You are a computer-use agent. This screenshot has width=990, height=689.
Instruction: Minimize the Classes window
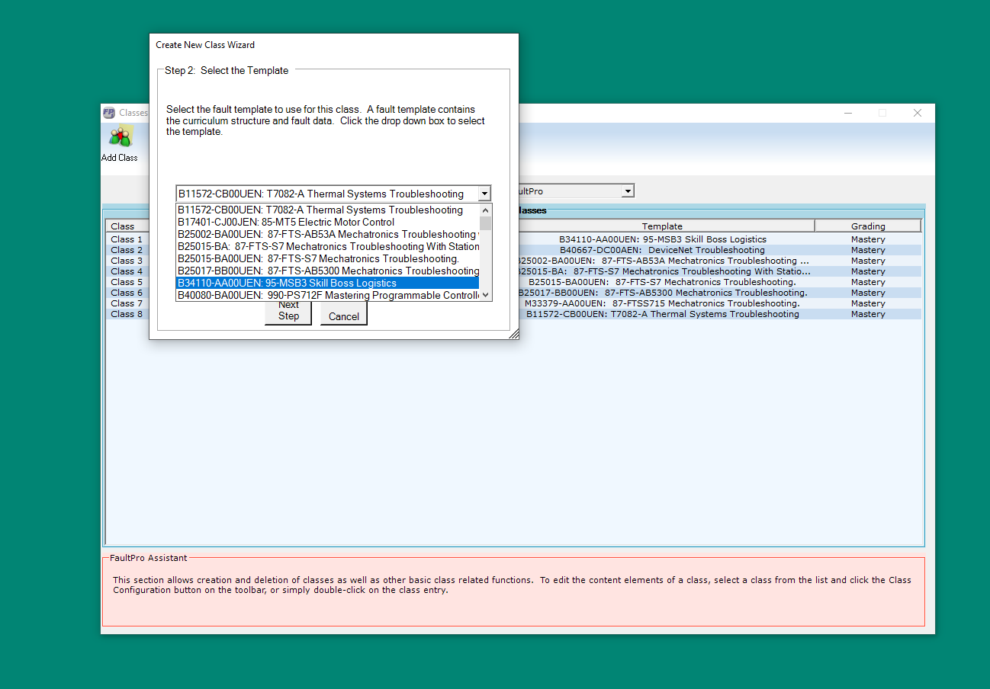point(848,113)
